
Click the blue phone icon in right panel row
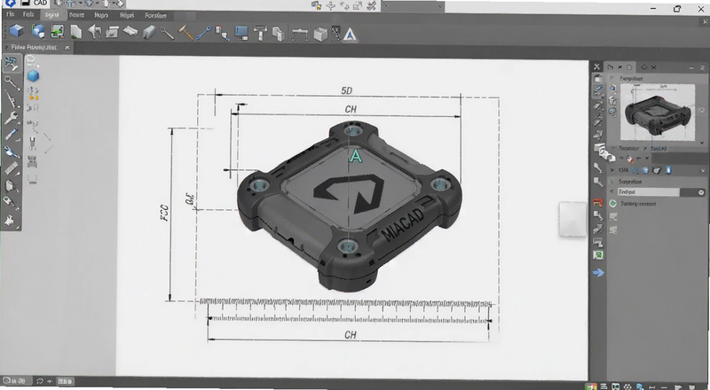669,170
